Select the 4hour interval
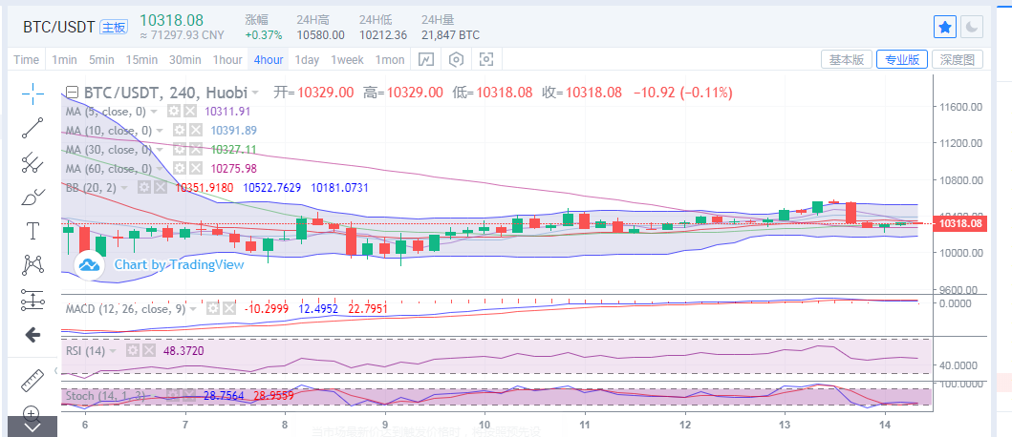1012x437 pixels. coord(269,60)
